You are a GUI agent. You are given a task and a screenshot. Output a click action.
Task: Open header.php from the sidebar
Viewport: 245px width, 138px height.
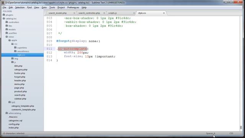20,80
